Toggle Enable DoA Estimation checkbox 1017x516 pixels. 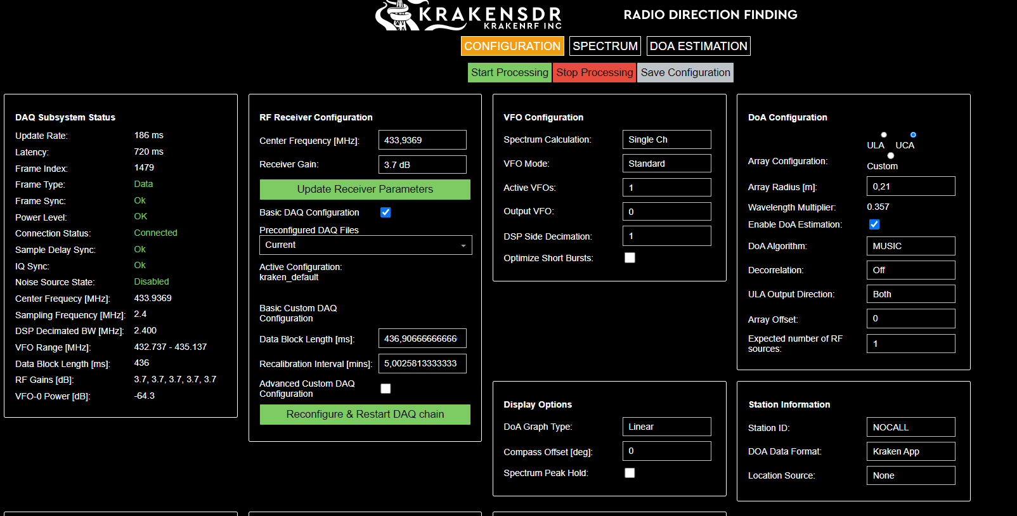point(874,224)
